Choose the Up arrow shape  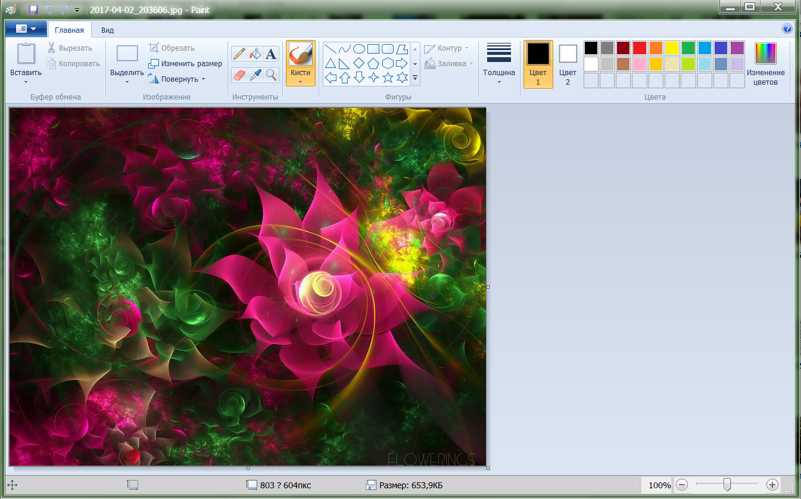point(344,78)
